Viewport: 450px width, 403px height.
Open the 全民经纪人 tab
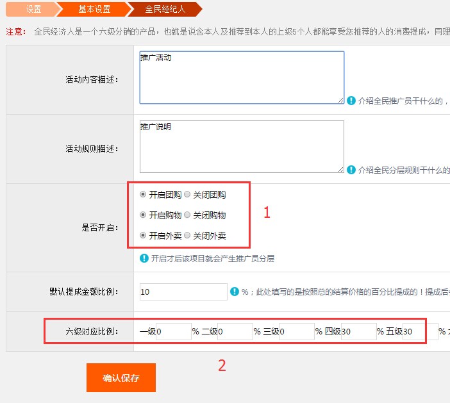pyautogui.click(x=165, y=10)
